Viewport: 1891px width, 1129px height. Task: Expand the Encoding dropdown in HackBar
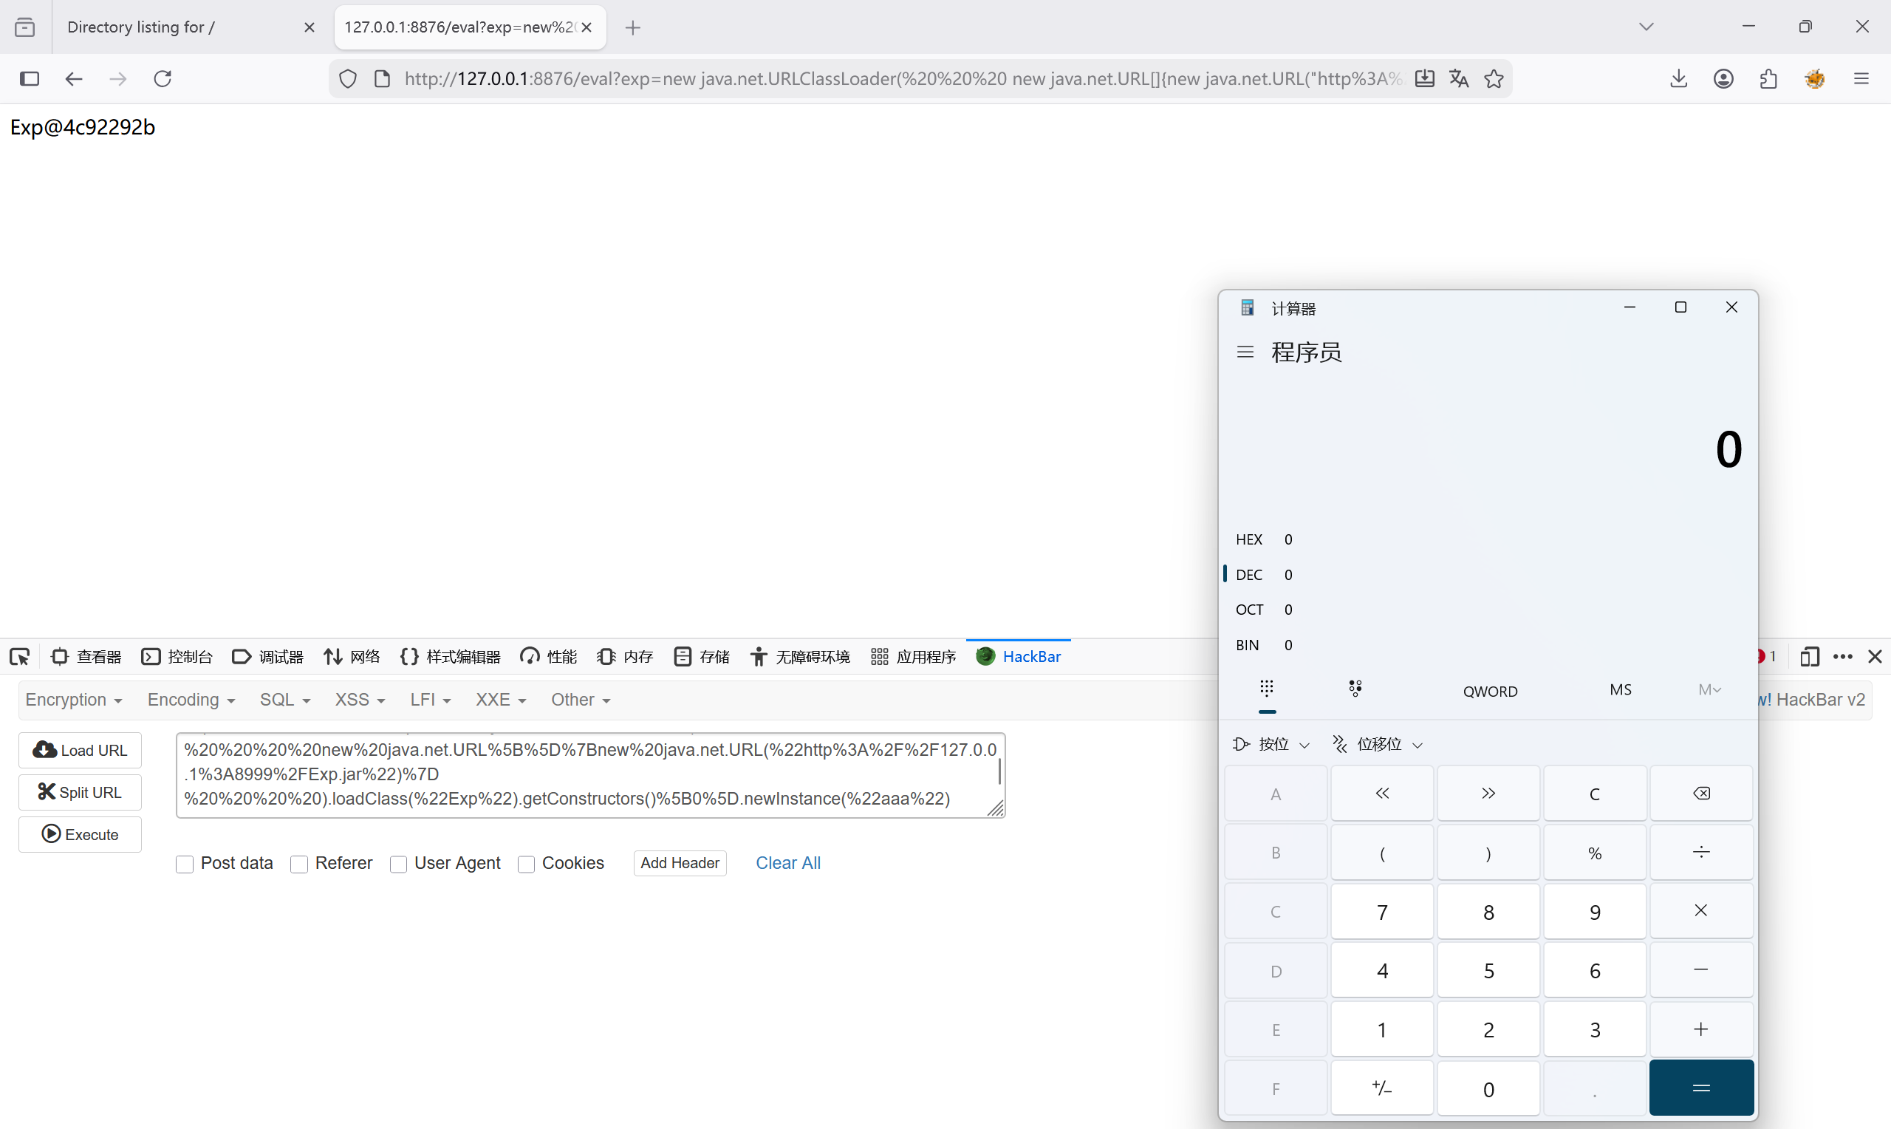(x=191, y=700)
